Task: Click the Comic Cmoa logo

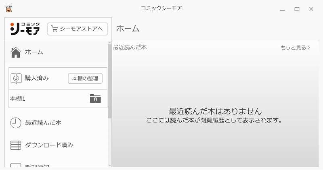Action: coord(25,29)
